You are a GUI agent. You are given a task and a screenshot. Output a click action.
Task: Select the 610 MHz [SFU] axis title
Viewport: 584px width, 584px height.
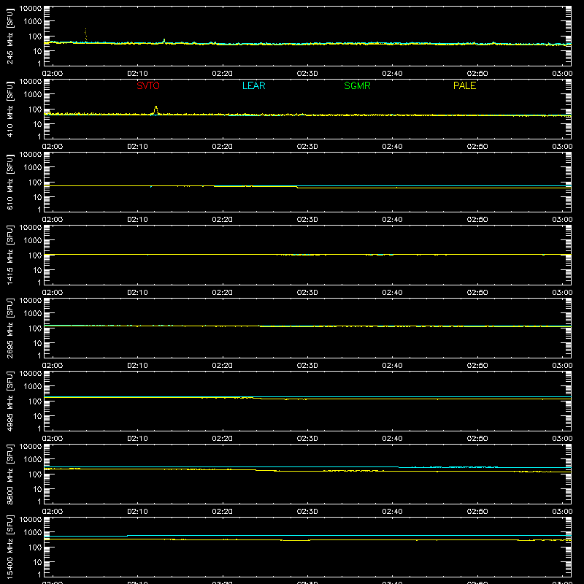(10, 182)
